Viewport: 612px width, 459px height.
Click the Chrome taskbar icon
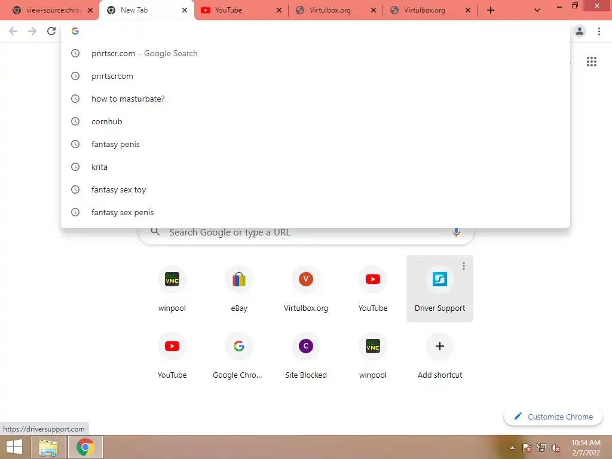[85, 447]
